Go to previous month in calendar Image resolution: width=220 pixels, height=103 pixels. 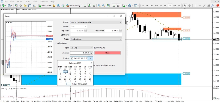click(59, 63)
